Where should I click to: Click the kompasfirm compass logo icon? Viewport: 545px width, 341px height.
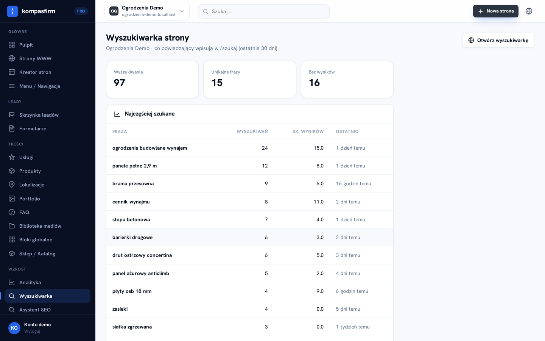(x=12, y=11)
